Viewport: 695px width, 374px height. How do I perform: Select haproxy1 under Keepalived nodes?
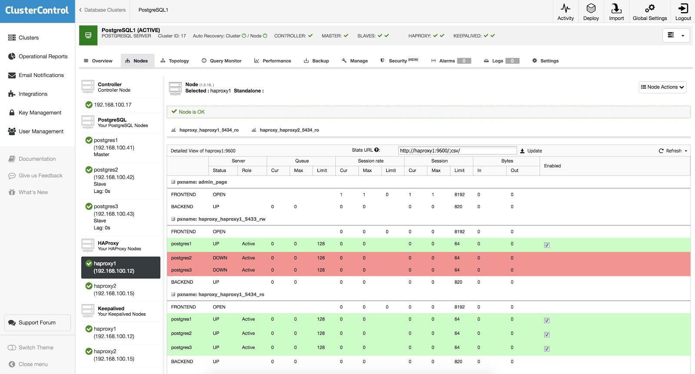click(120, 333)
